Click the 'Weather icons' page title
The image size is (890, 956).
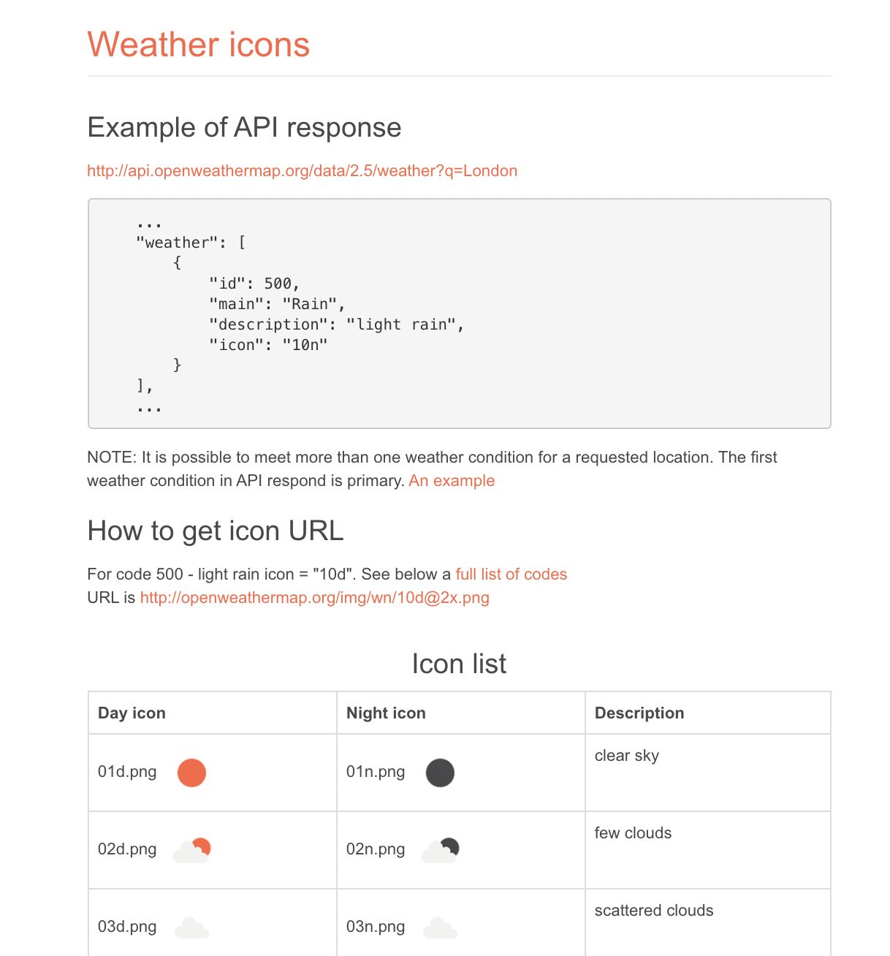pyautogui.click(x=199, y=45)
